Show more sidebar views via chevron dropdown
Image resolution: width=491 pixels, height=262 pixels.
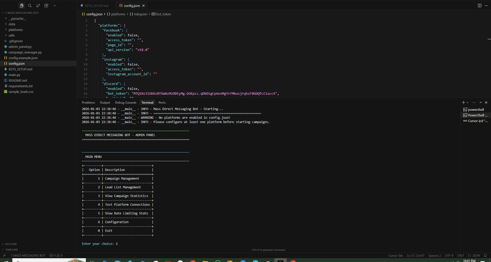pyautogui.click(x=55, y=6)
